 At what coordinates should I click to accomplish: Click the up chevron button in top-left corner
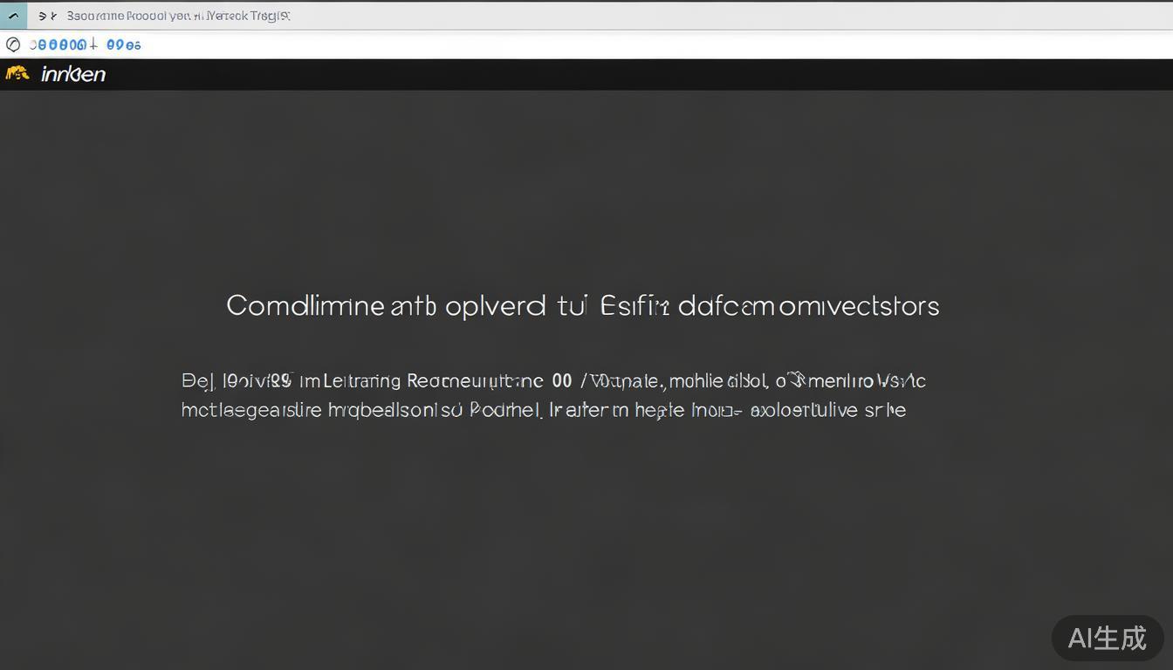coord(13,16)
